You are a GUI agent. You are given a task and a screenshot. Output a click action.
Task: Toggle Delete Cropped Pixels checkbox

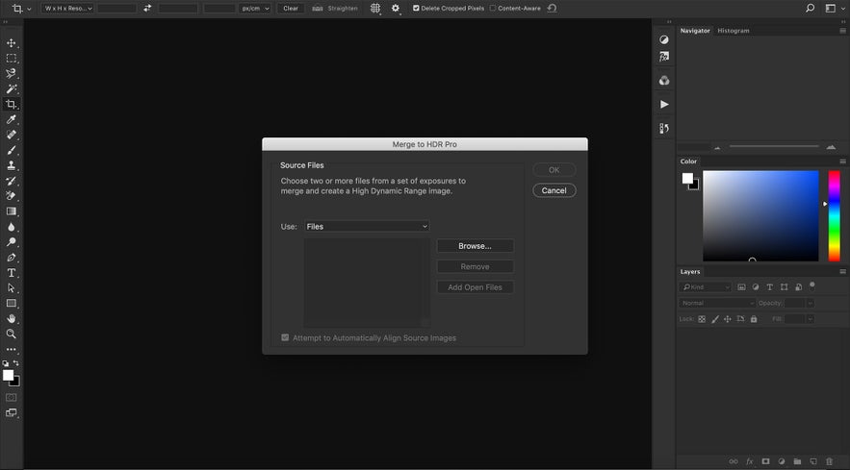click(x=416, y=8)
